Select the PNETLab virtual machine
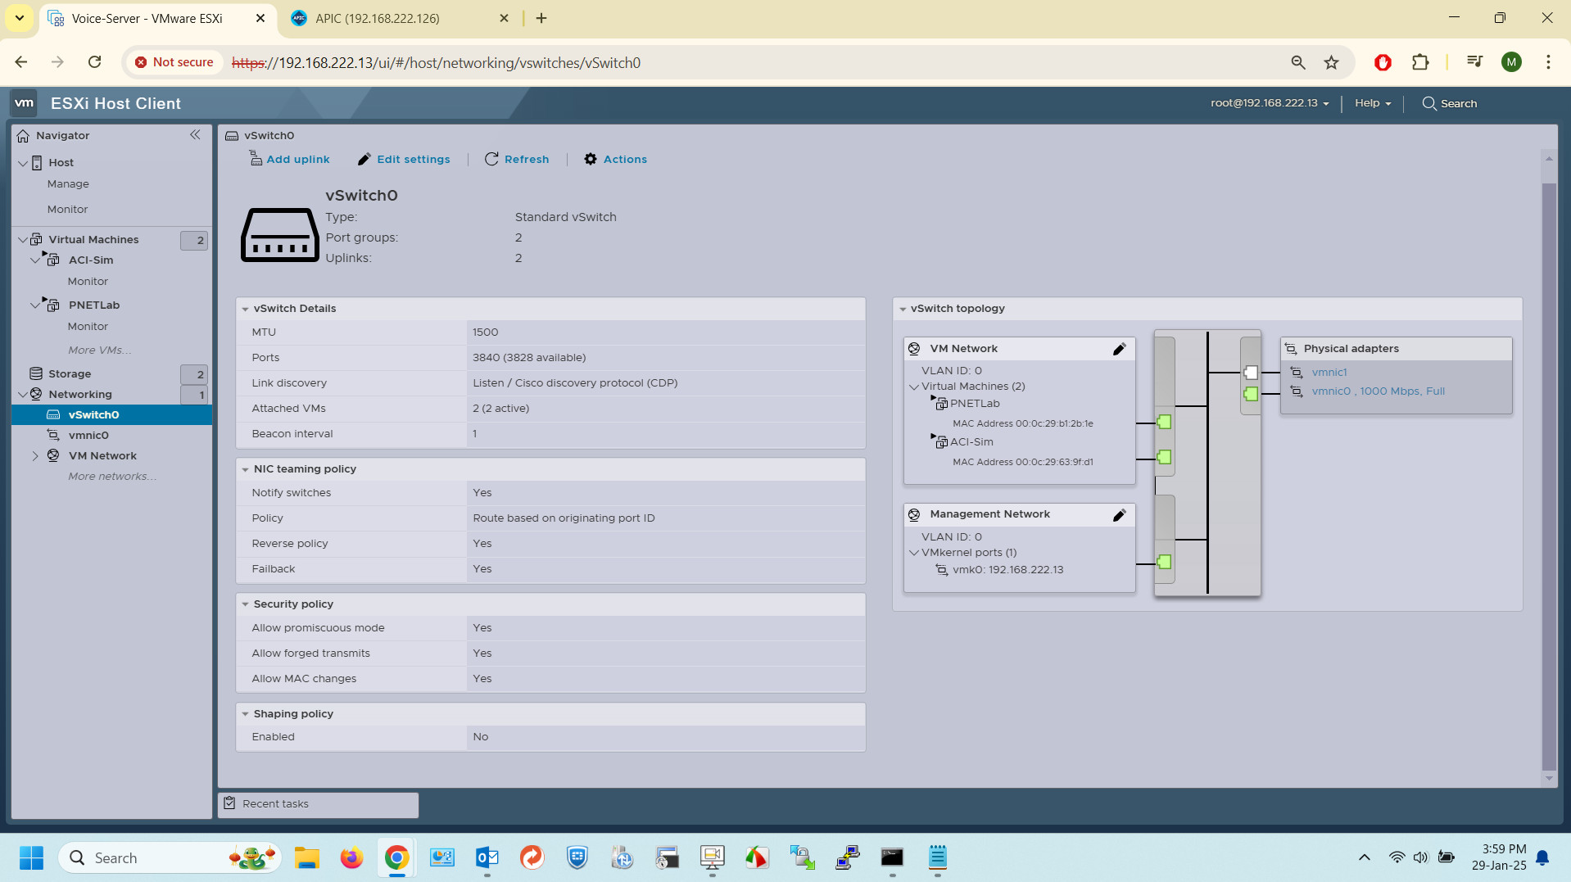The height and width of the screenshot is (882, 1571). (94, 305)
